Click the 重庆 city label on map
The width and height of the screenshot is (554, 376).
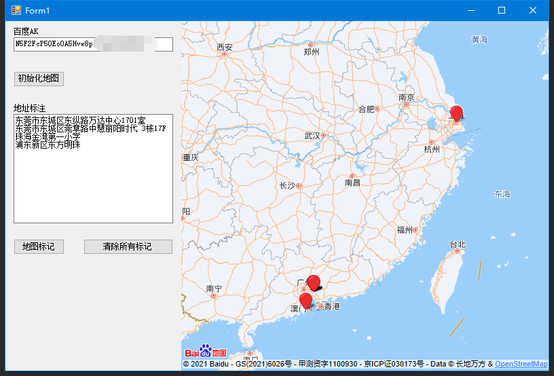click(190, 157)
